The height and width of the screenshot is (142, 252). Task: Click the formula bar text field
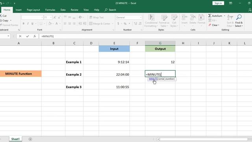[145, 36]
